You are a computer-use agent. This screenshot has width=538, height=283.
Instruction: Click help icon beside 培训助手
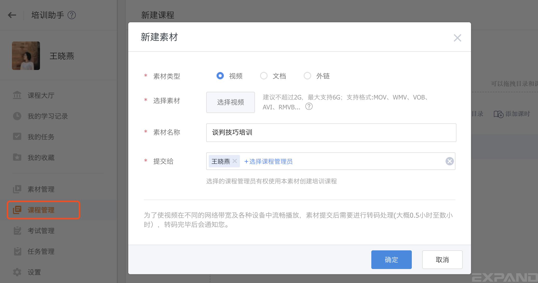pyautogui.click(x=72, y=15)
